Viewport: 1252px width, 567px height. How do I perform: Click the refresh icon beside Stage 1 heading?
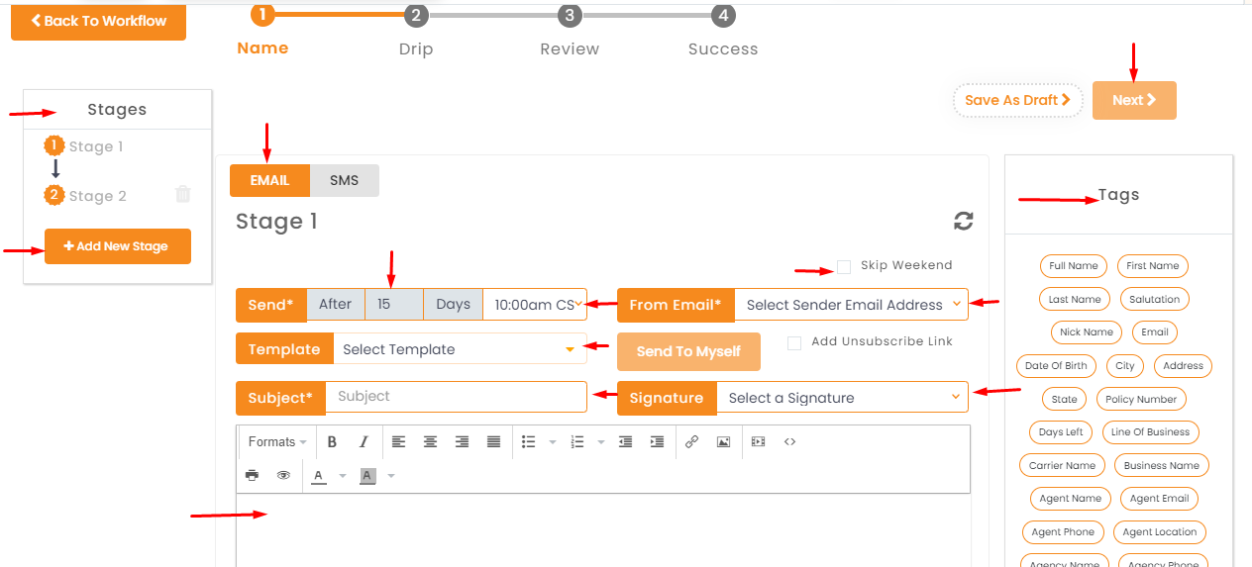pyautogui.click(x=963, y=221)
